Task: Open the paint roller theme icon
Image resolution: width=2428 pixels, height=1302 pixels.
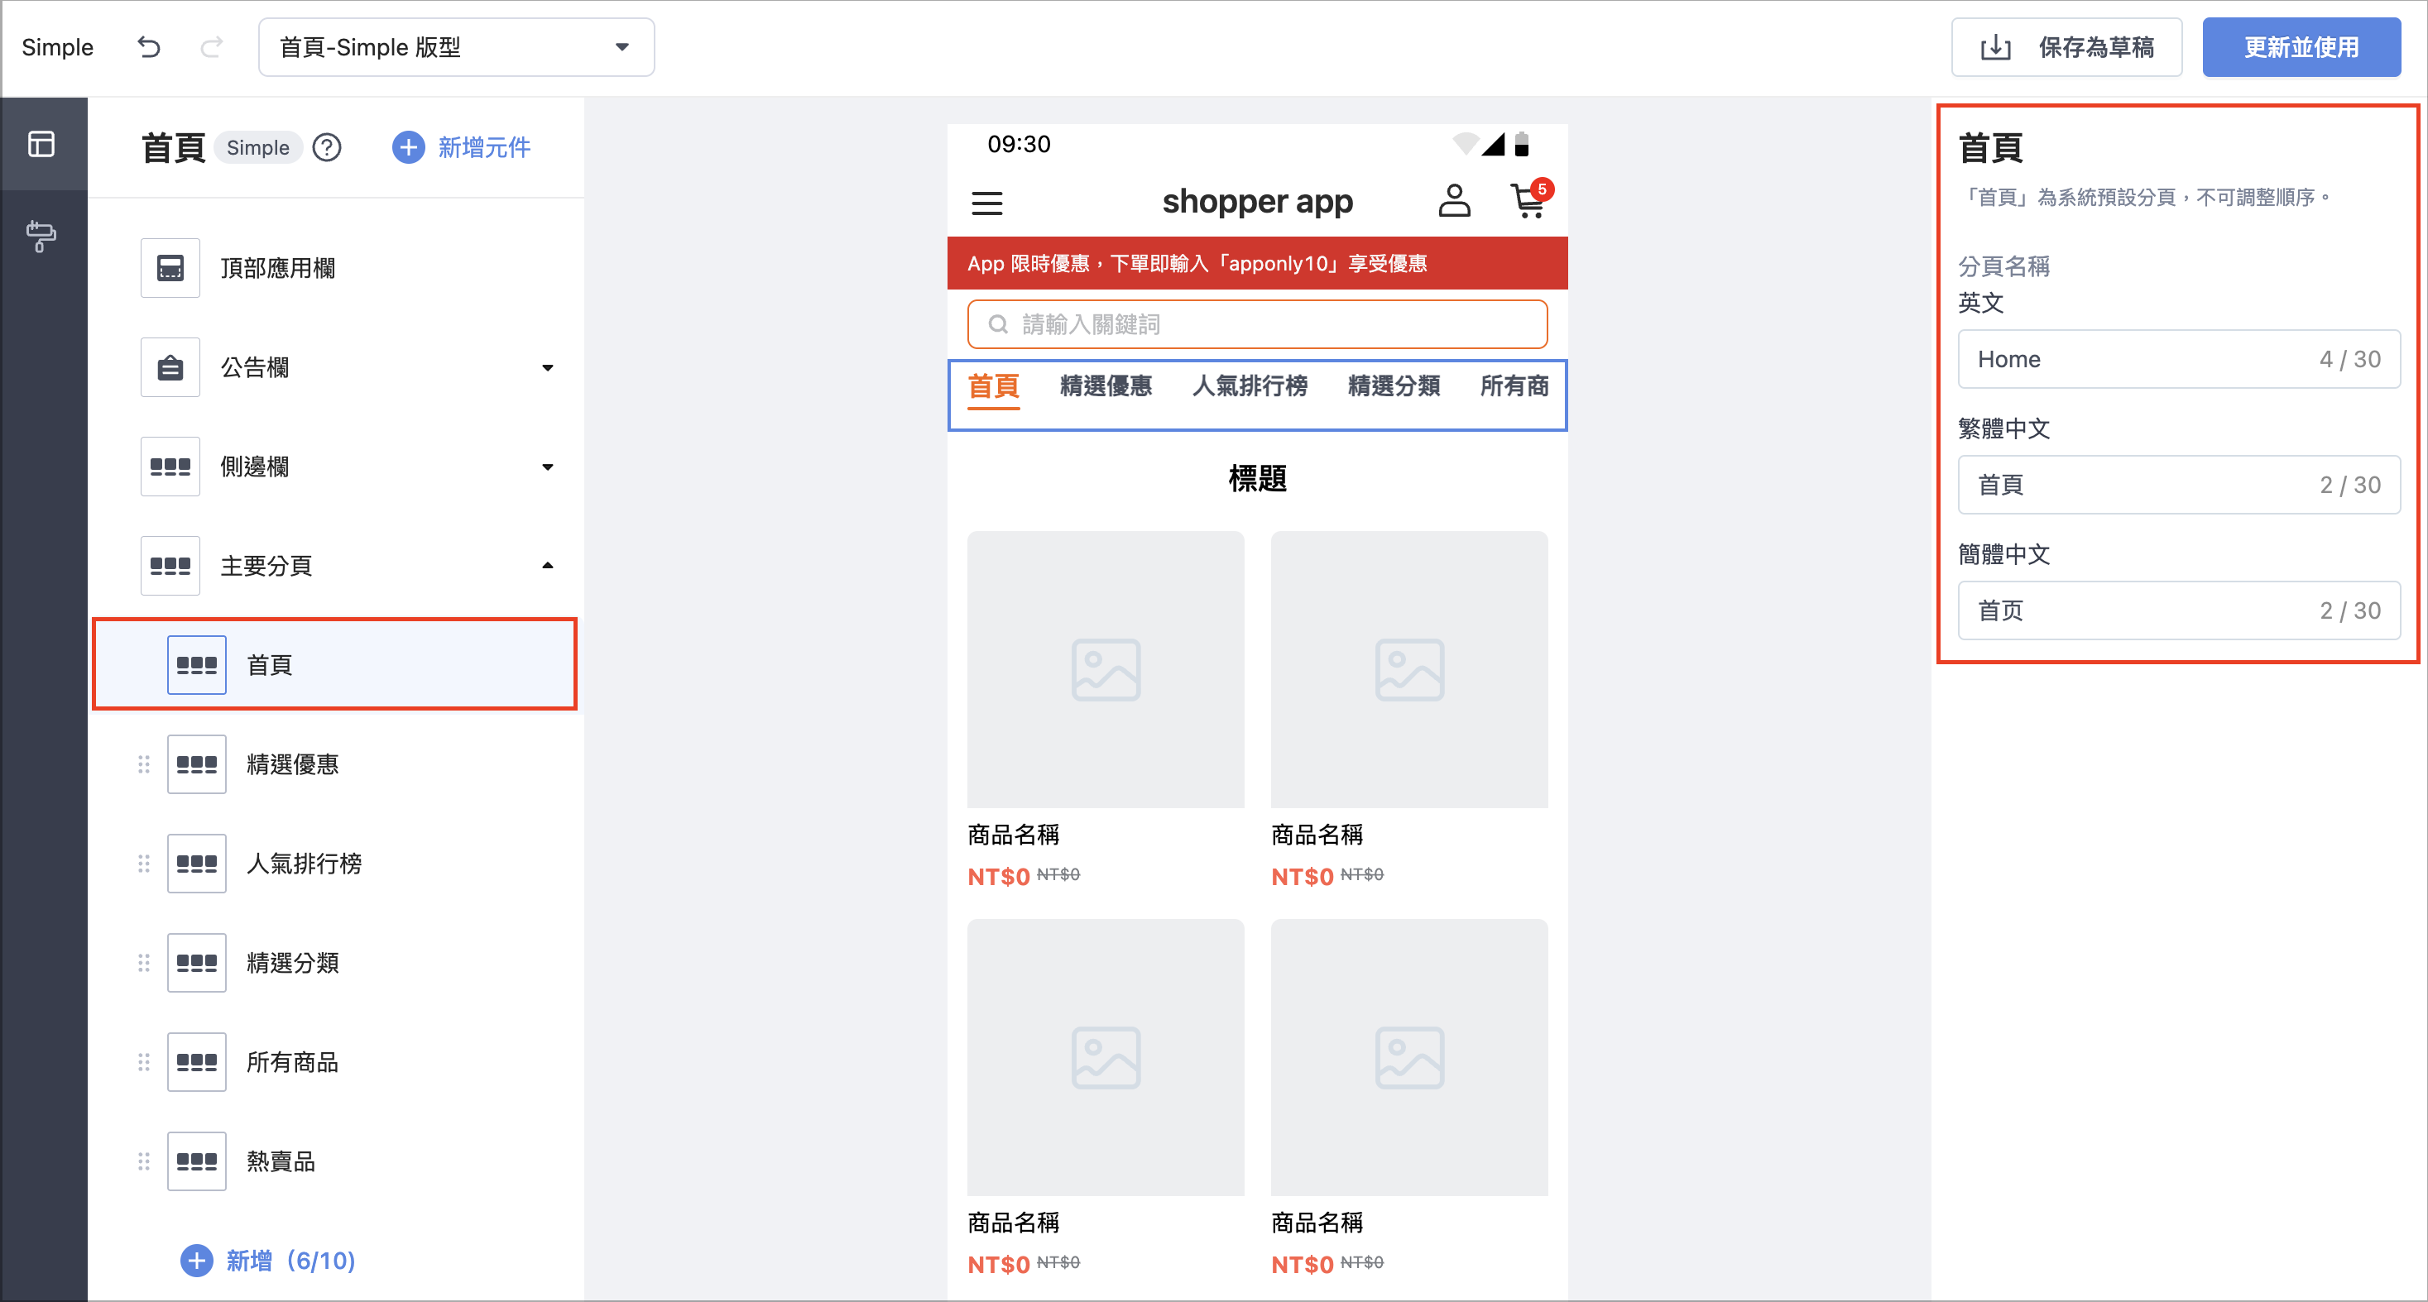Action: [41, 236]
